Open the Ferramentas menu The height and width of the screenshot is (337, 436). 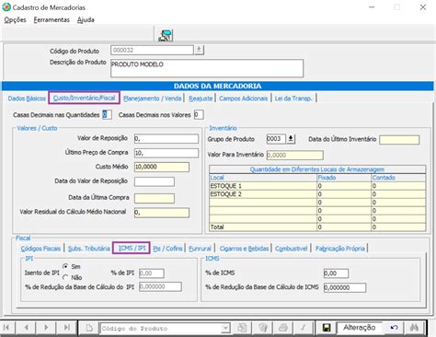click(x=52, y=20)
